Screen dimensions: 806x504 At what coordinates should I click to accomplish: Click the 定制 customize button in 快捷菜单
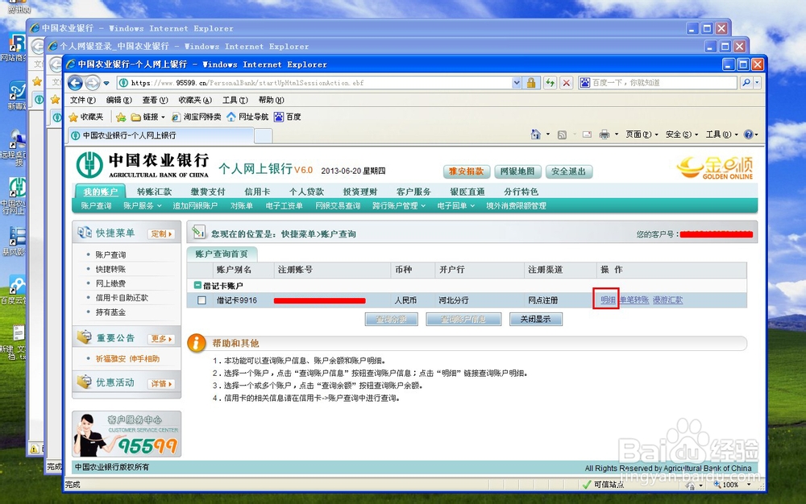[161, 234]
